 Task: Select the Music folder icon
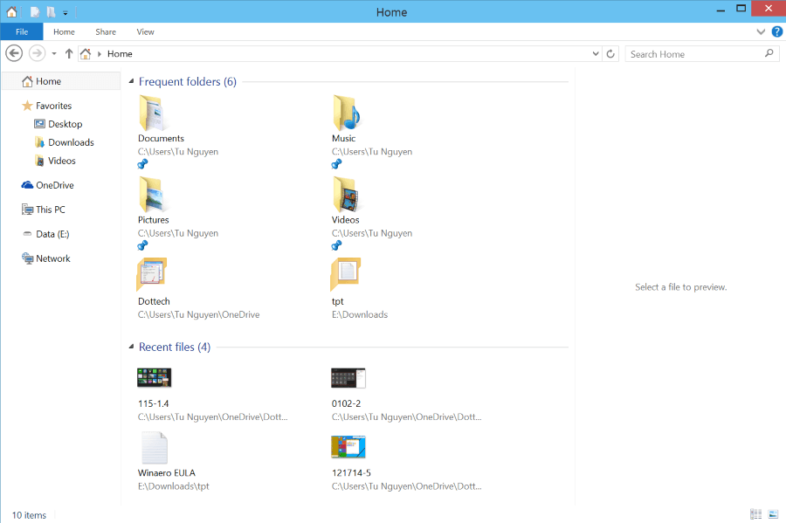346,113
